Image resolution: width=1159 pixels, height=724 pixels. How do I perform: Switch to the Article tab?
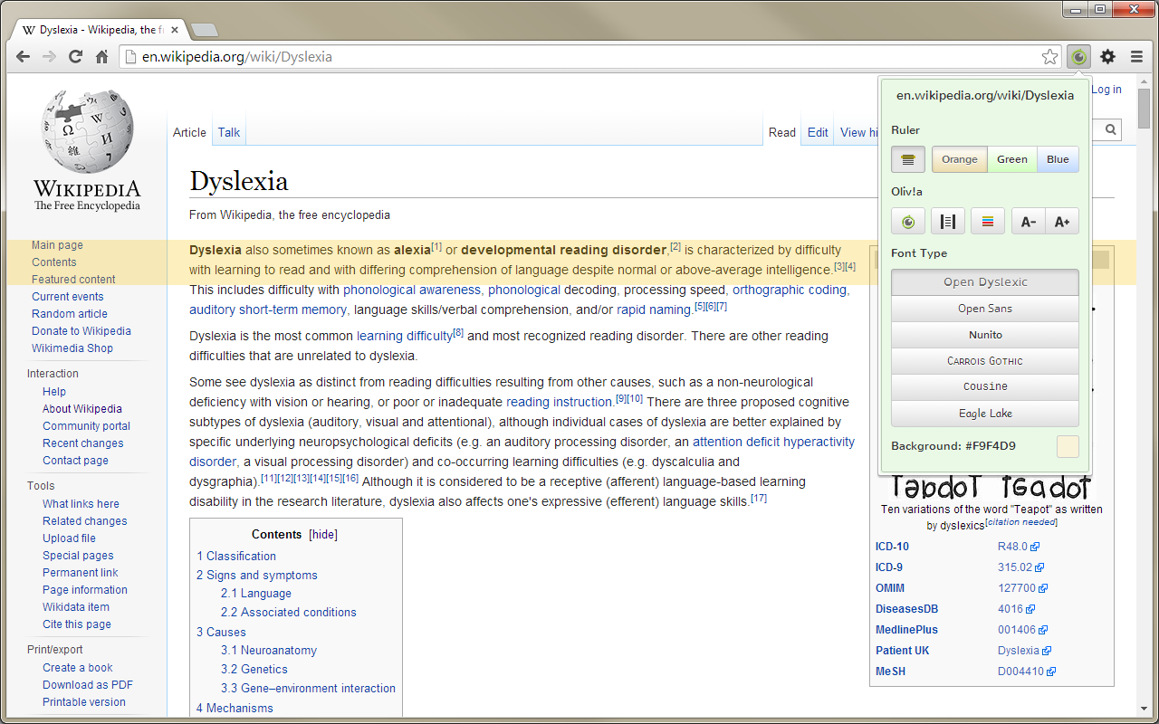click(x=189, y=132)
